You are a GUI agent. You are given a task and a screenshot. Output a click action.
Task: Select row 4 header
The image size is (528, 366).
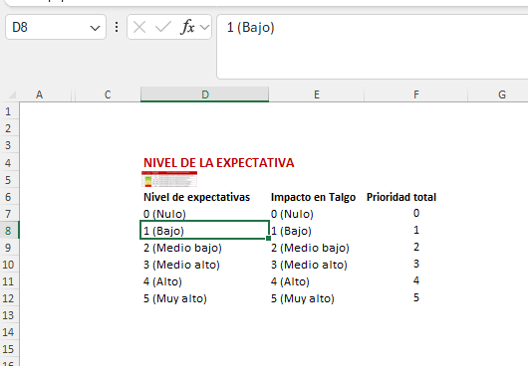click(x=8, y=163)
